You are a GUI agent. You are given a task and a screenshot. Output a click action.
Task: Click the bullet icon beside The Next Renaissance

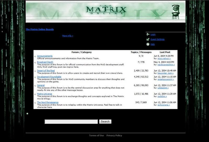(35, 103)
